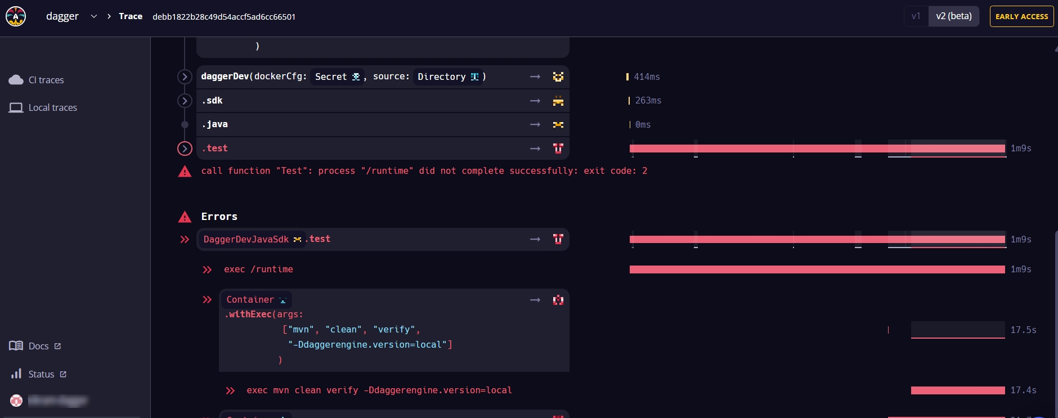The height and width of the screenshot is (418, 1058).
Task: Expand the failed .test span row
Action: pos(185,149)
